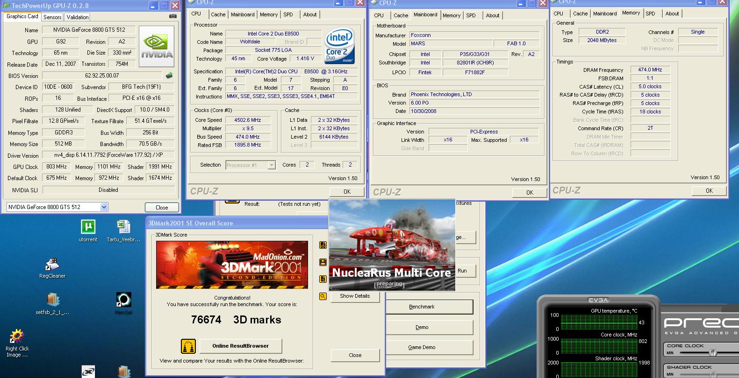Screen dimensions: 739x378
Task: Click the BIOS save icon in GPU-Z
Action: 169,75
